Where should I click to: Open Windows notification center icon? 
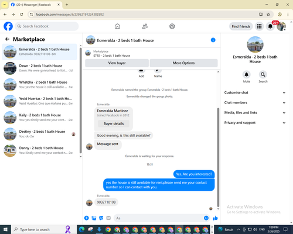pyautogui.click(x=285, y=229)
